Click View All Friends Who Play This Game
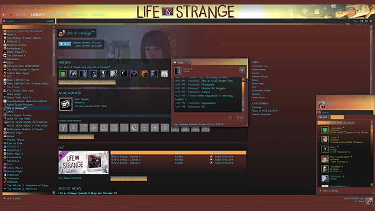The width and height of the screenshot is (375, 211). [x=87, y=82]
